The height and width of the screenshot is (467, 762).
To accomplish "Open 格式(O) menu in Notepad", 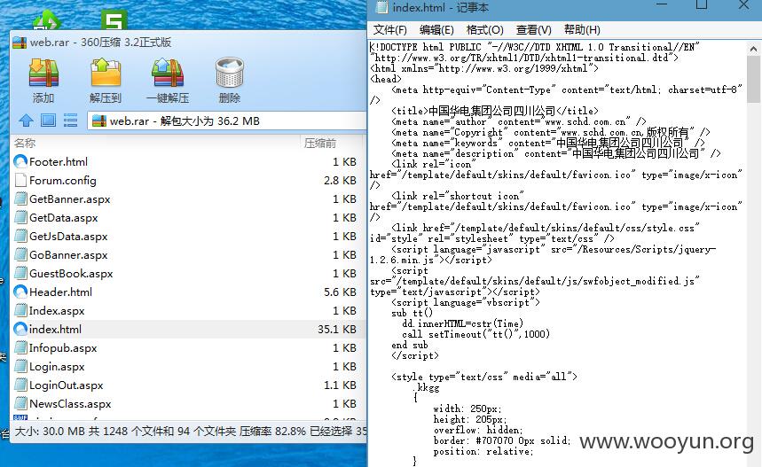I will (484, 30).
